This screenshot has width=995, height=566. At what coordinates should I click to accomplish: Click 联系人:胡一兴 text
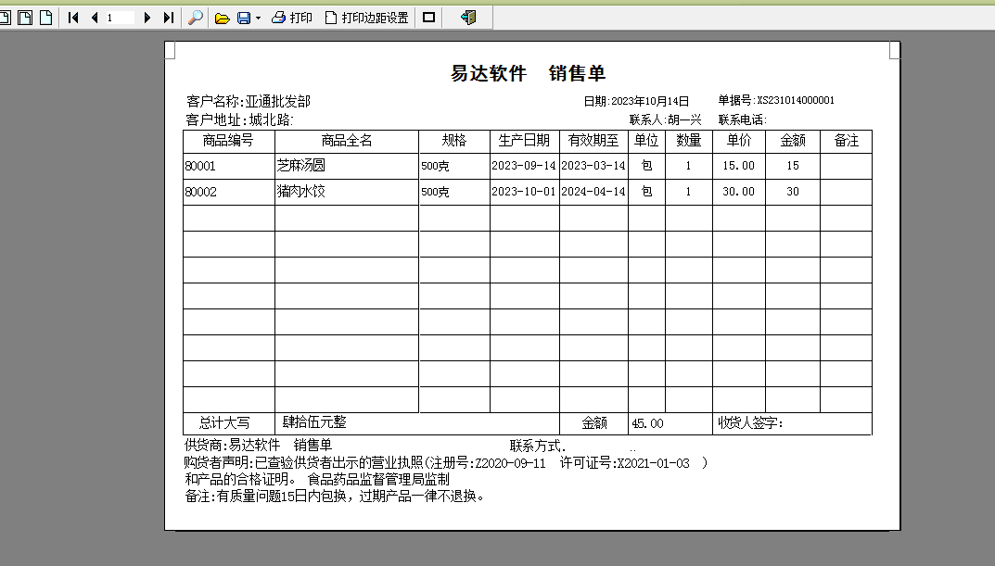(x=665, y=119)
